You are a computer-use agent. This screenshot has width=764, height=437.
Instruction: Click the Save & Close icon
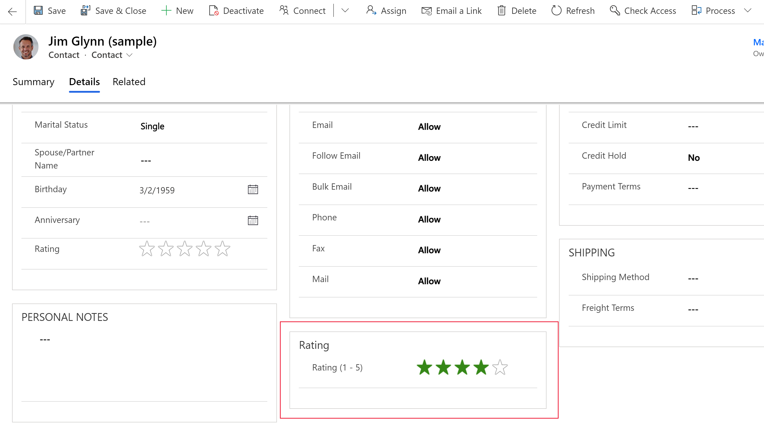coord(86,11)
